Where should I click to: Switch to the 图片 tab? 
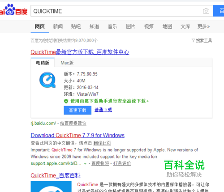coord(131,26)
